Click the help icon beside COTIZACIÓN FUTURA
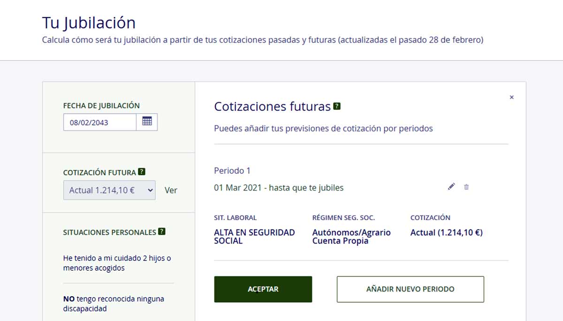Viewport: 563px width, 321px height. [141, 172]
